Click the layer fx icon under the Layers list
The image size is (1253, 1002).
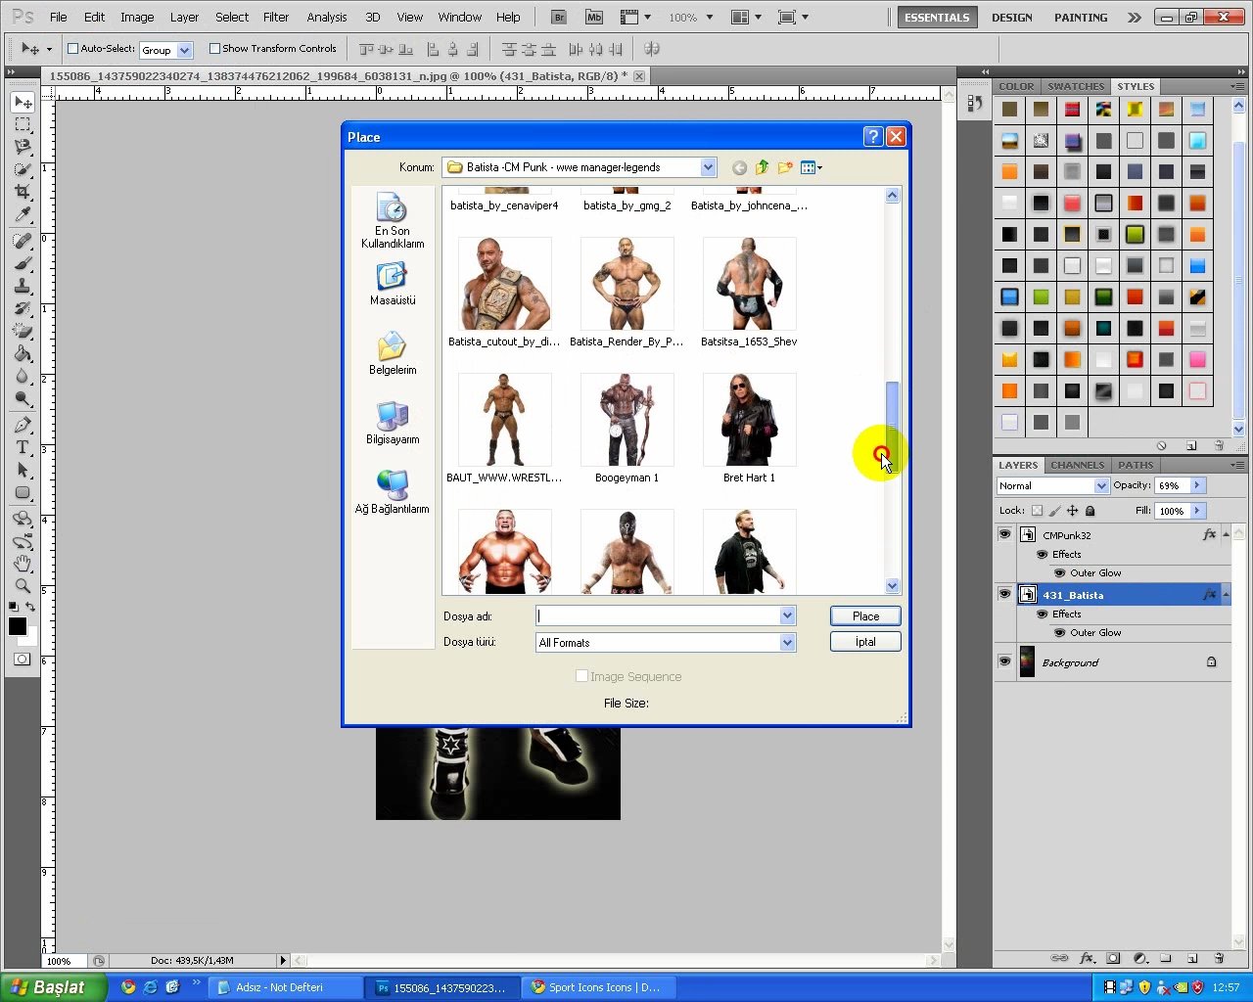tap(1087, 959)
